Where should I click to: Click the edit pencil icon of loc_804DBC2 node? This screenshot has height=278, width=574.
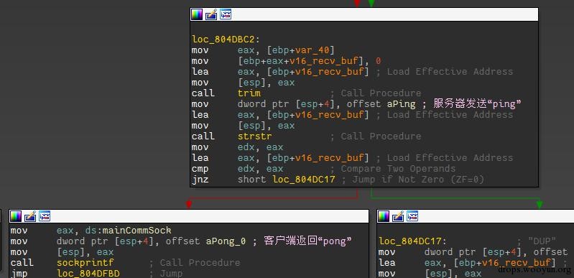coord(211,14)
